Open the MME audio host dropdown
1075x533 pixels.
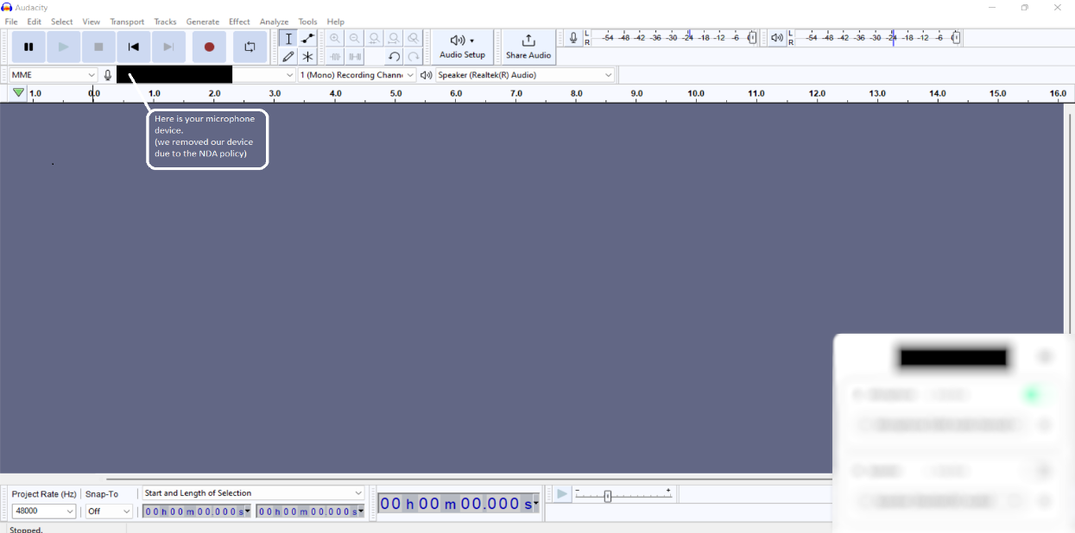pos(54,75)
